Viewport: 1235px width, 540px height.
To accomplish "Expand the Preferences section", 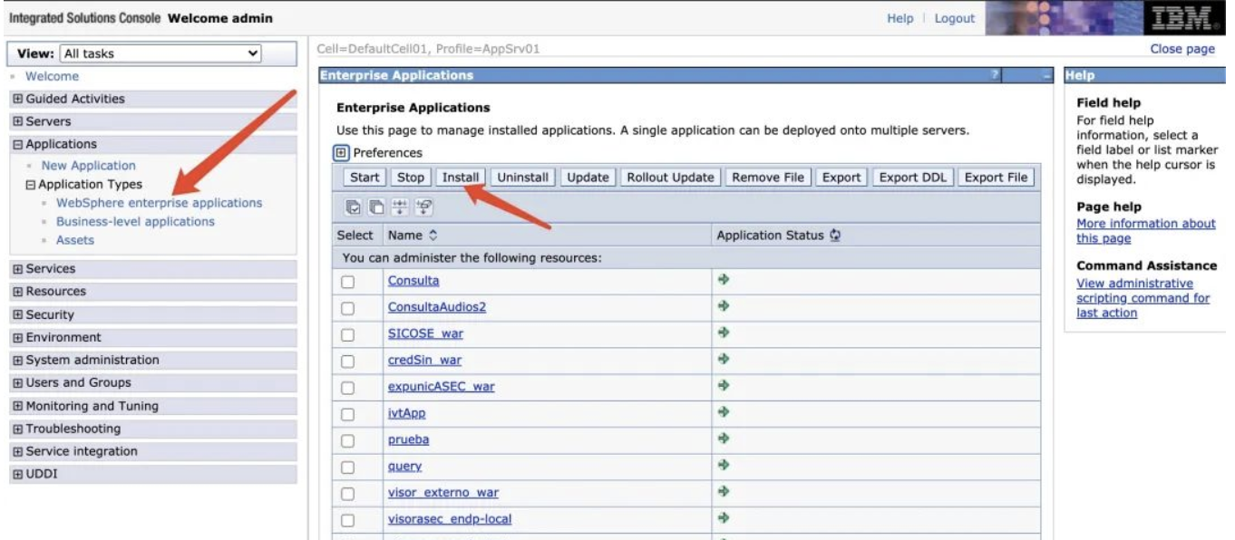I will [342, 152].
